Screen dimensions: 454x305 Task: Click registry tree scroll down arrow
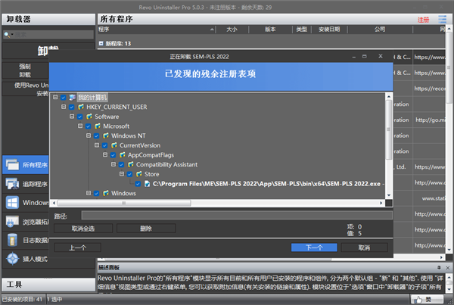coord(389,195)
